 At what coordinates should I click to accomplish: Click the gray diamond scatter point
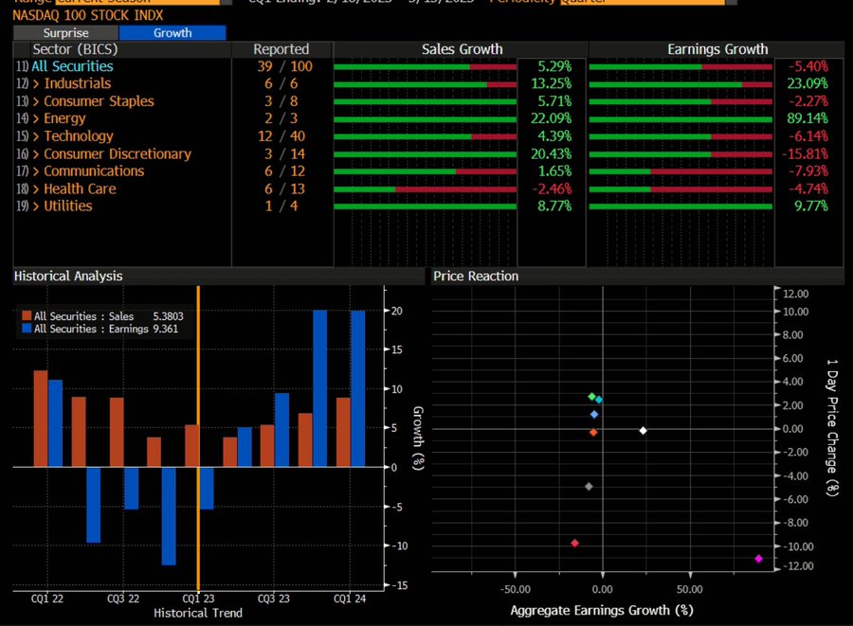coord(589,487)
